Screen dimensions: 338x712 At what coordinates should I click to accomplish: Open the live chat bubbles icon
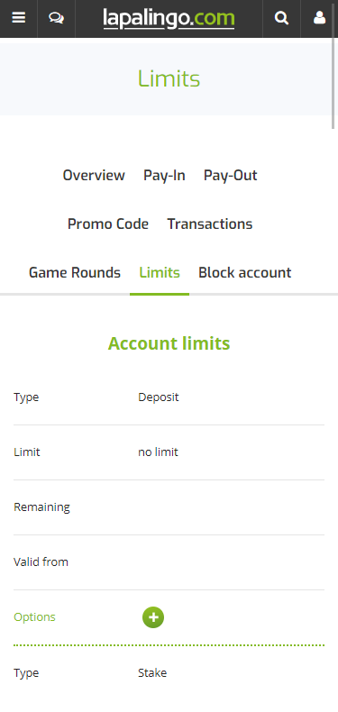click(x=56, y=18)
